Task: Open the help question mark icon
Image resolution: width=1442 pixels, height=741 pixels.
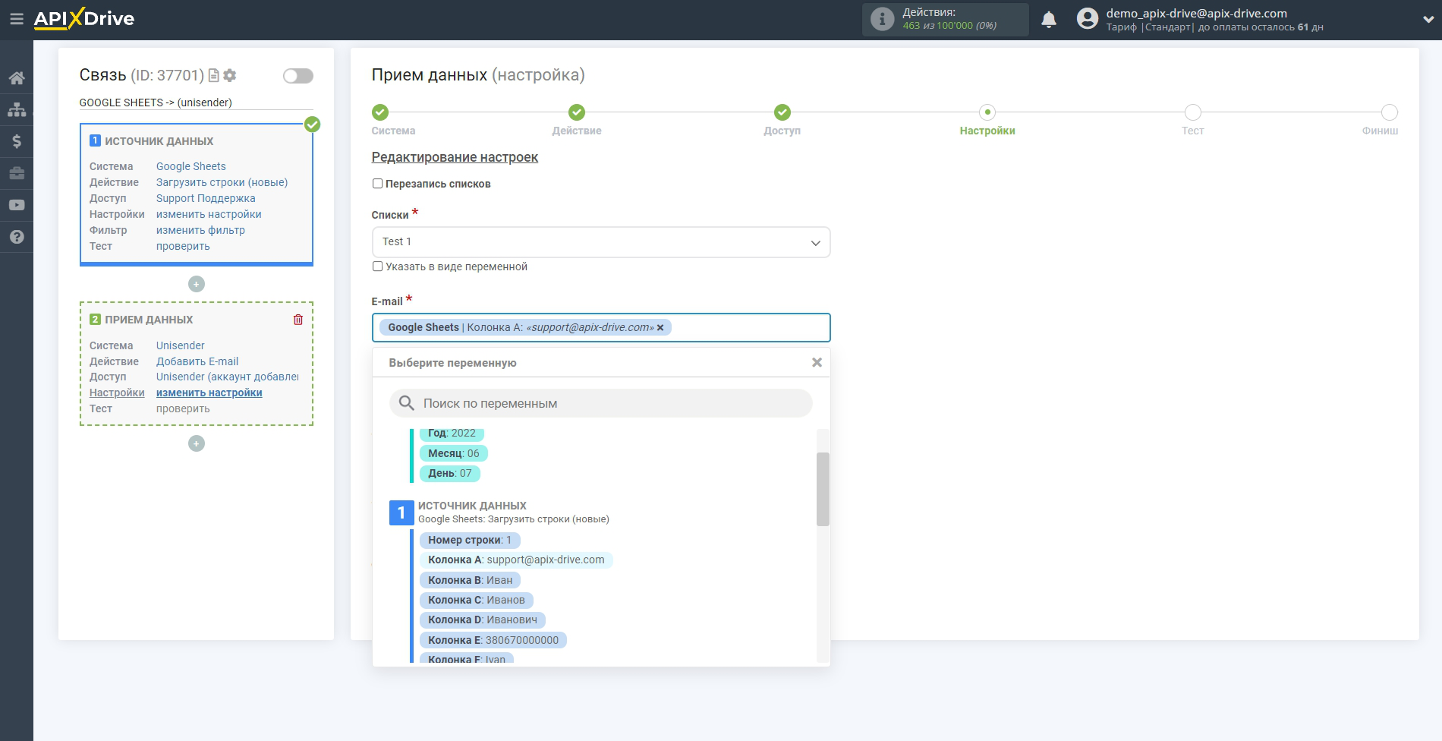Action: tap(17, 237)
